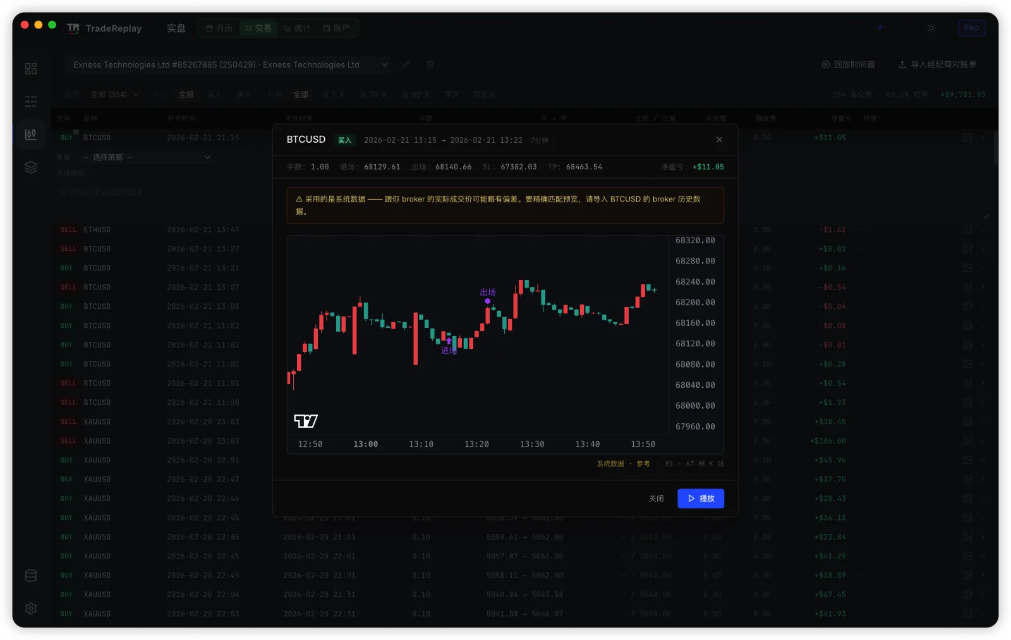This screenshot has width=1011, height=640.
Task: Open screenshot icon for +$0.16 row
Action: tap(967, 268)
